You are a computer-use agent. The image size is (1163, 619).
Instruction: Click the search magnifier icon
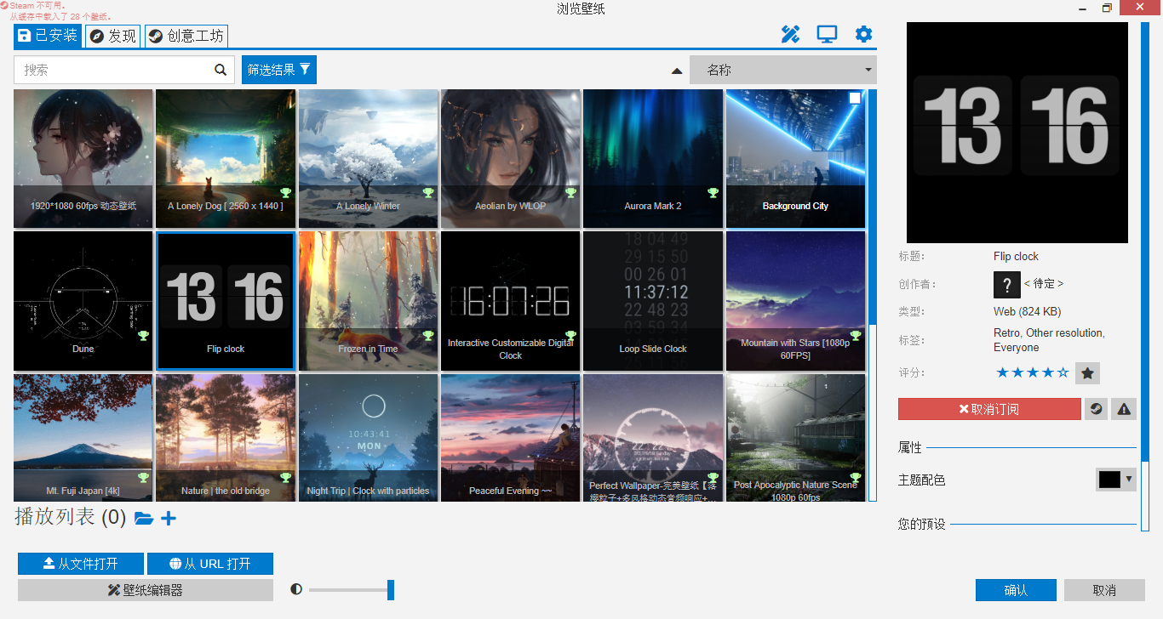tap(221, 70)
